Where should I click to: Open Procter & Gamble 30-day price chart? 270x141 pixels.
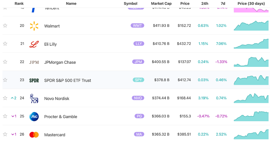coord(251,117)
